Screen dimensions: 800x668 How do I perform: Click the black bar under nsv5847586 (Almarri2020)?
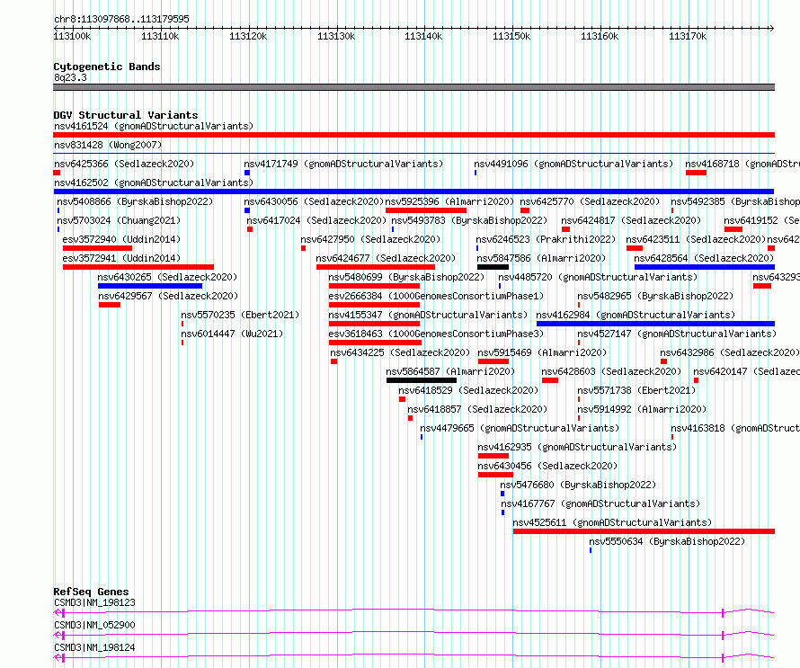click(x=493, y=267)
